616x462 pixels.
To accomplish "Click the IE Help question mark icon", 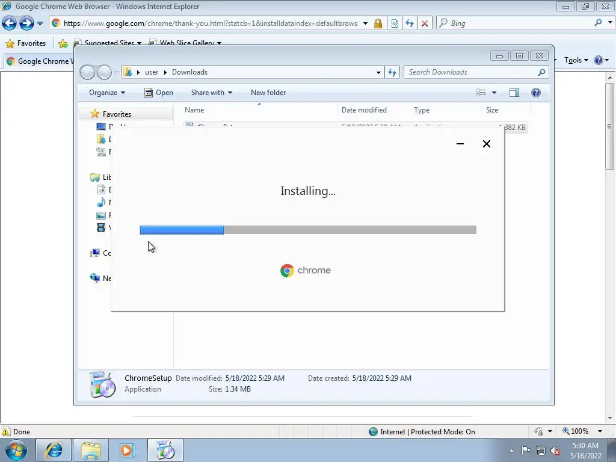I will (x=599, y=60).
